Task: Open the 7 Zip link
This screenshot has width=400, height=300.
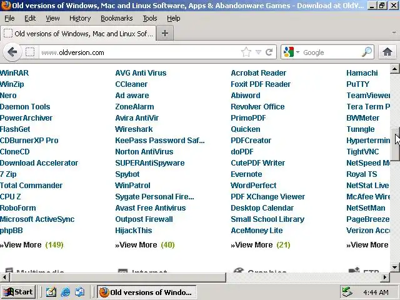Action: [8, 174]
